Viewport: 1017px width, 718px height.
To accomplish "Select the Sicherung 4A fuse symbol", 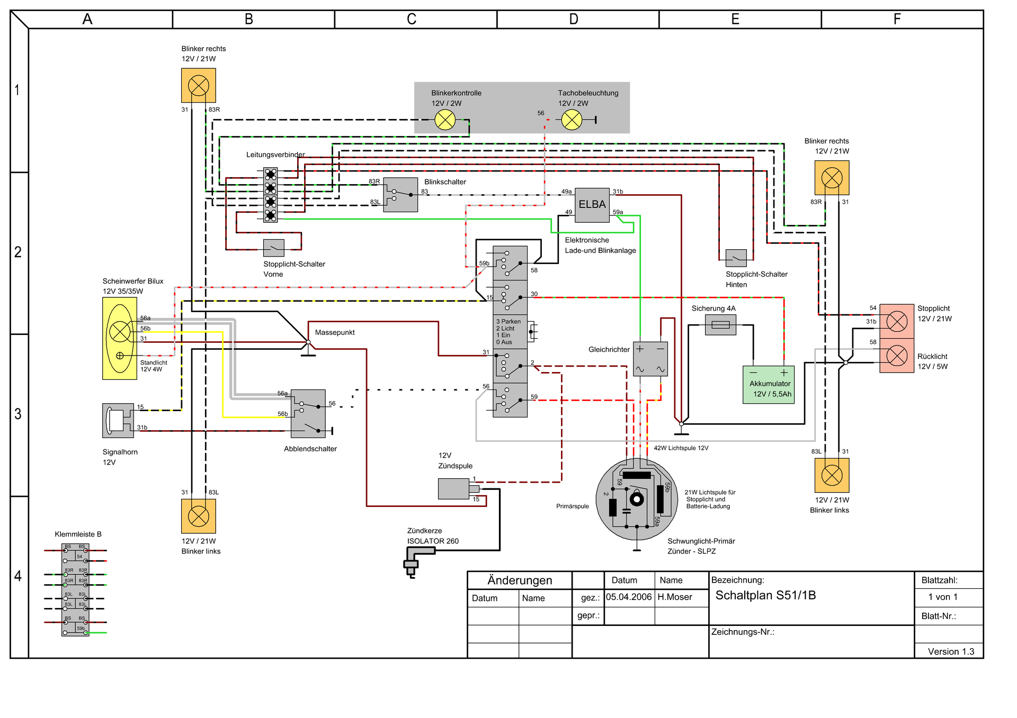I will (x=720, y=325).
